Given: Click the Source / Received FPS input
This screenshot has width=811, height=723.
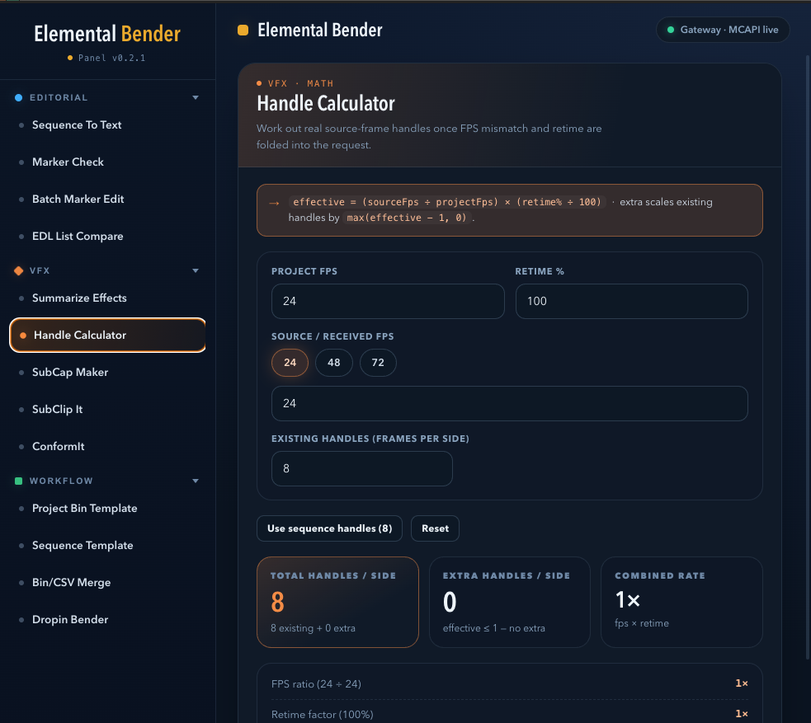Looking at the screenshot, I should click(510, 404).
